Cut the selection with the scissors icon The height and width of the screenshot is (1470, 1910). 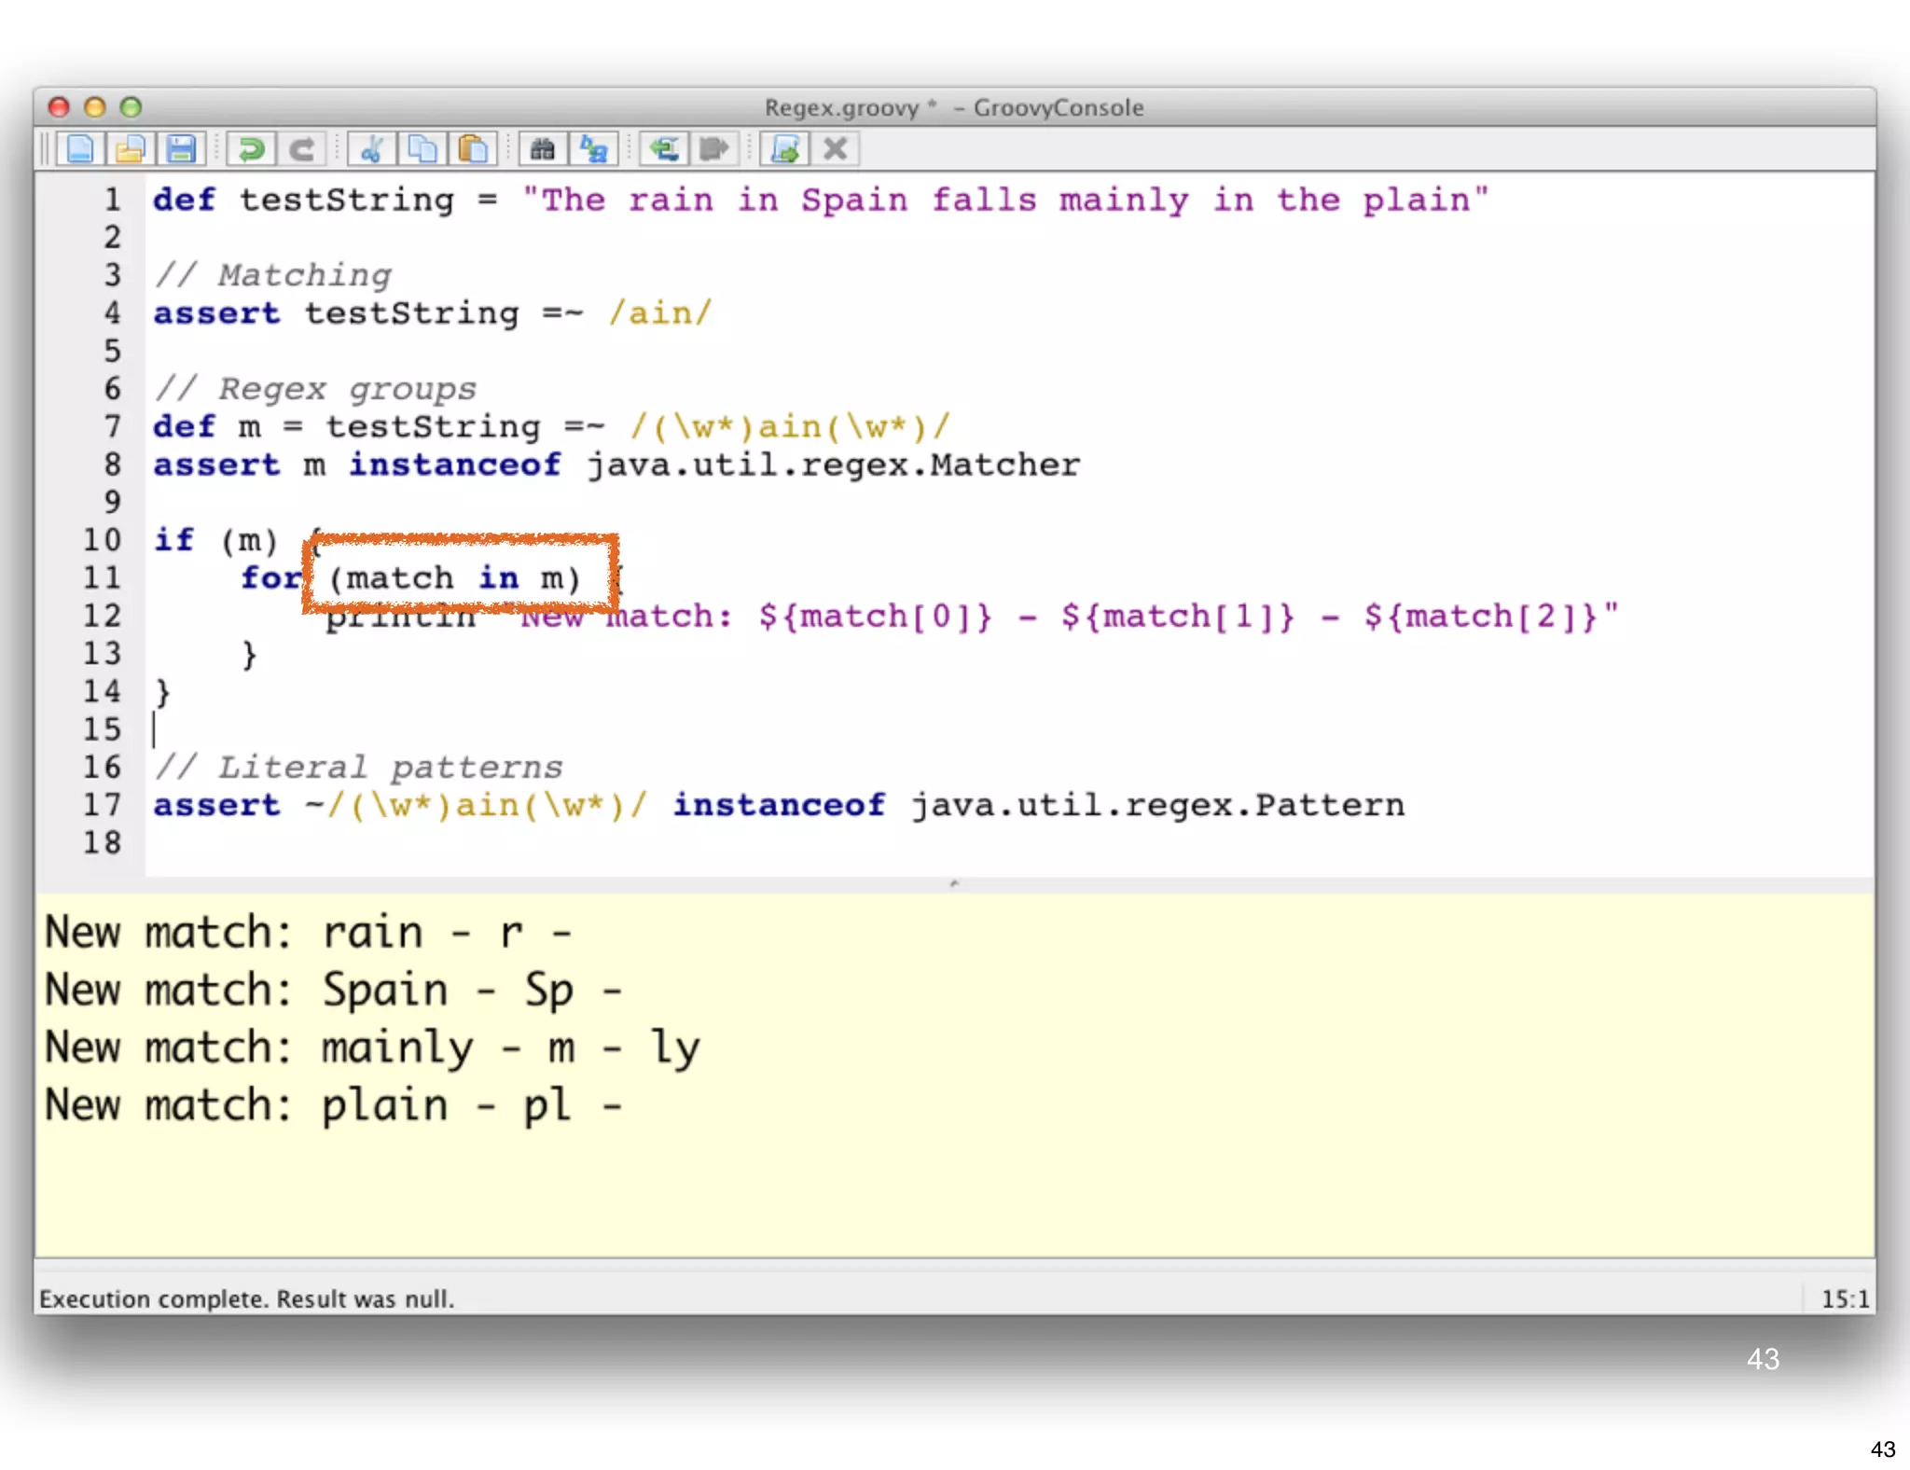[x=372, y=149]
